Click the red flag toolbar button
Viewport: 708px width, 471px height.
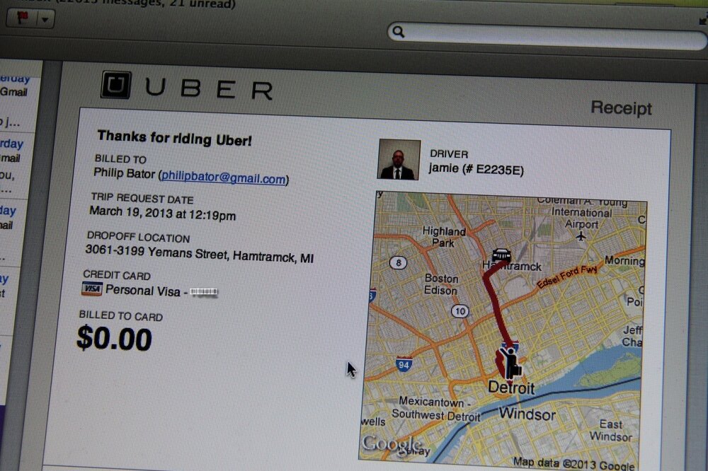pos(22,18)
